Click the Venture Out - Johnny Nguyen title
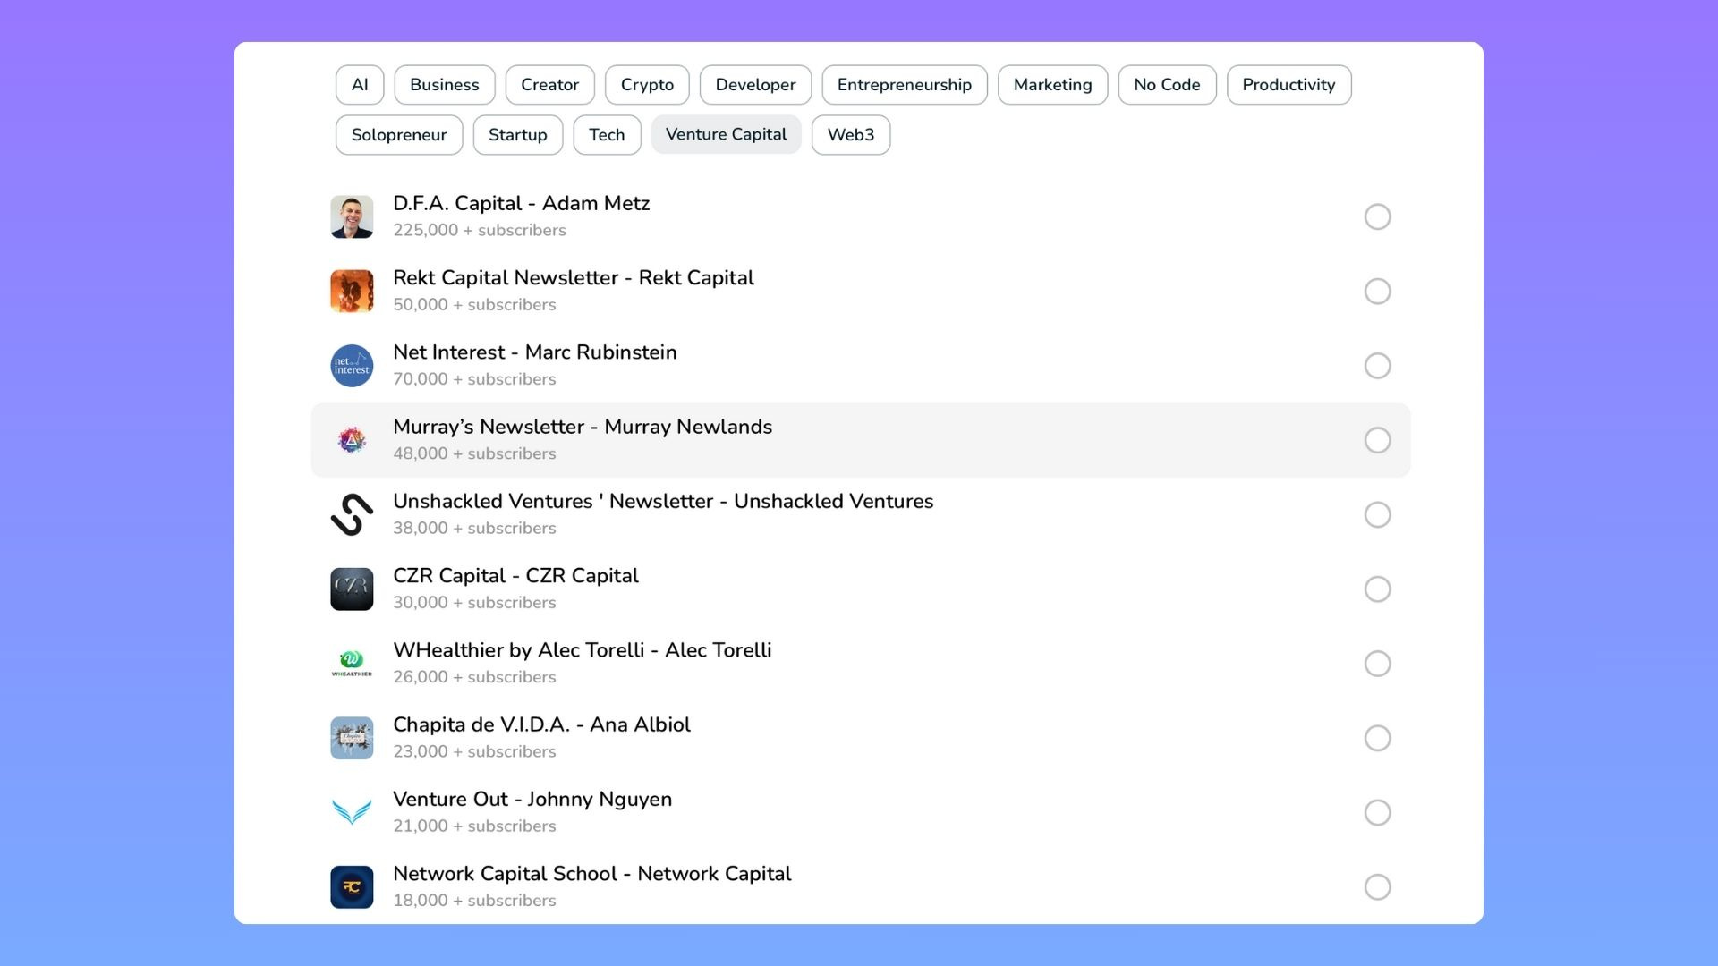The height and width of the screenshot is (966, 1718). coord(532,799)
